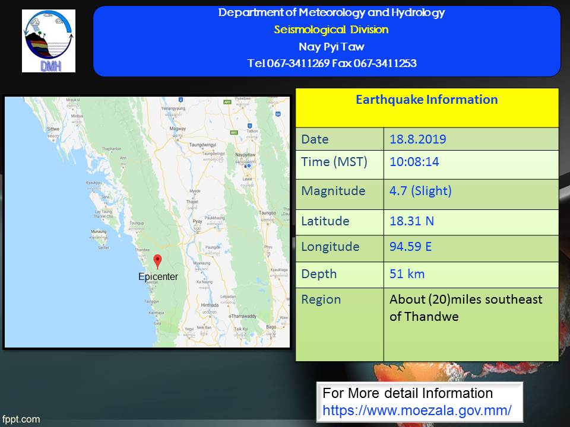Click the Sittwe city label on map

click(53, 129)
